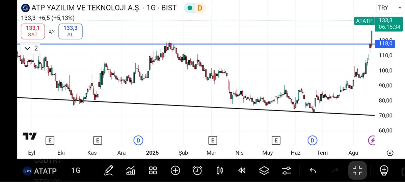The image size is (405, 182).
Task: Click the 100,0 price axis label
Action: [385, 70]
